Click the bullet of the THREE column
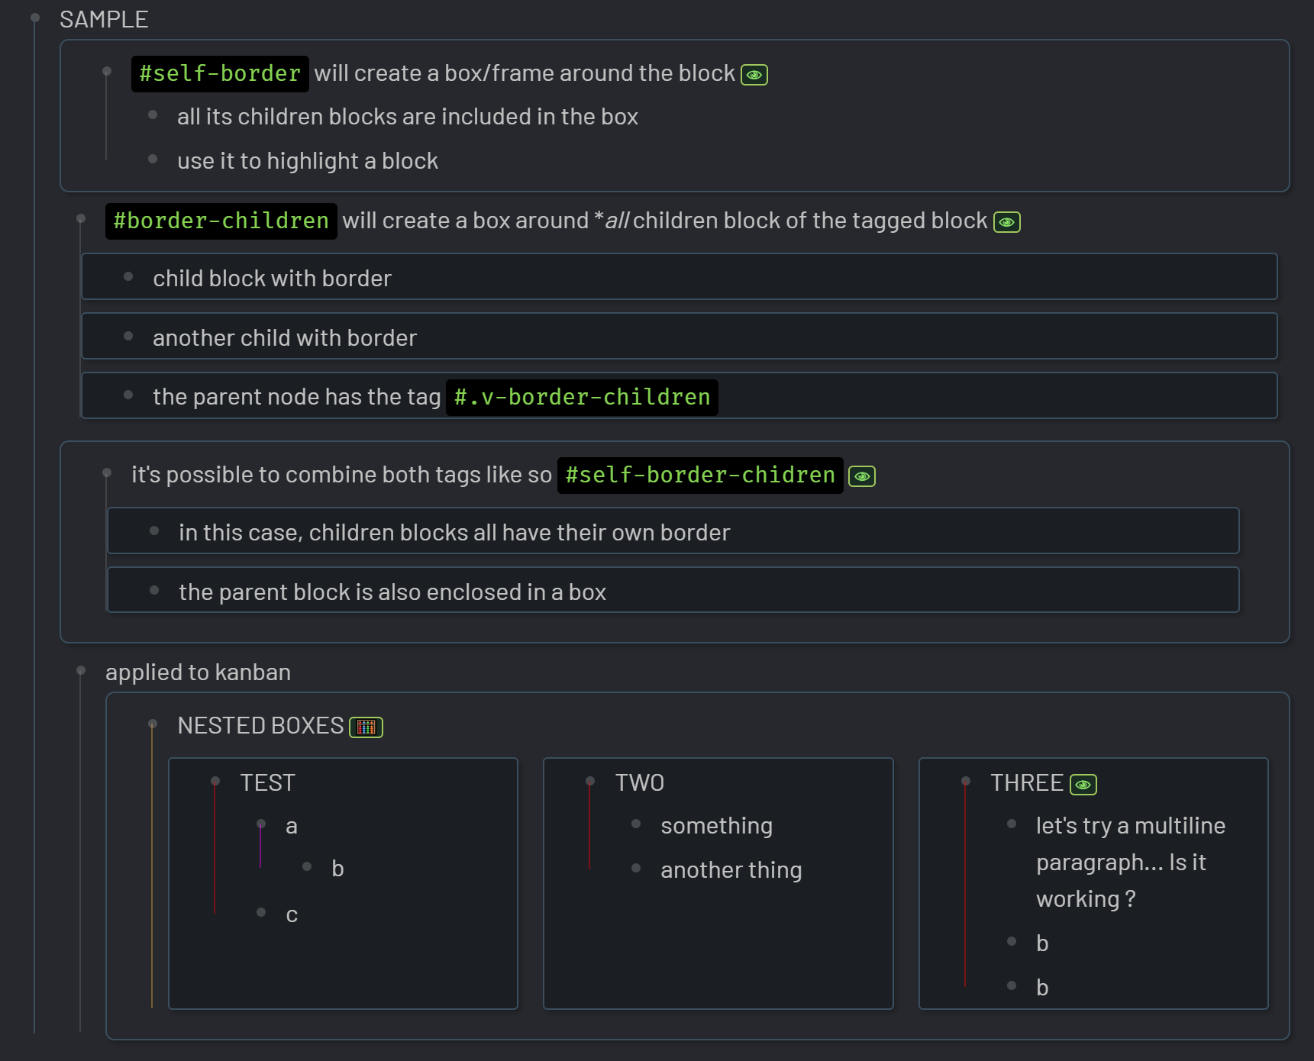 [966, 781]
